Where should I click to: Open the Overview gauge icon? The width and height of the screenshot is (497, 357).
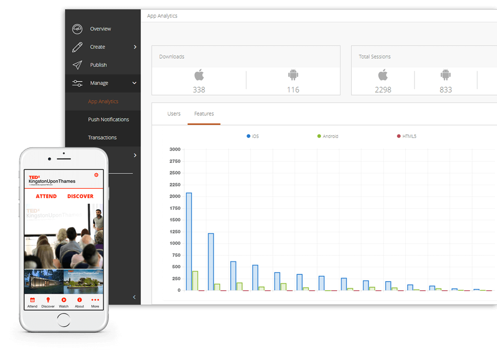coord(78,29)
